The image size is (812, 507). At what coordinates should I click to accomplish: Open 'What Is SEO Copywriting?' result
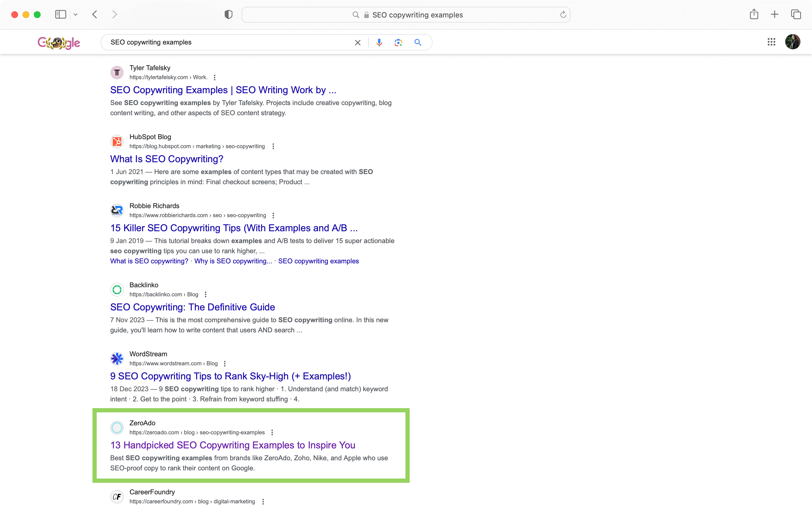coord(167,159)
